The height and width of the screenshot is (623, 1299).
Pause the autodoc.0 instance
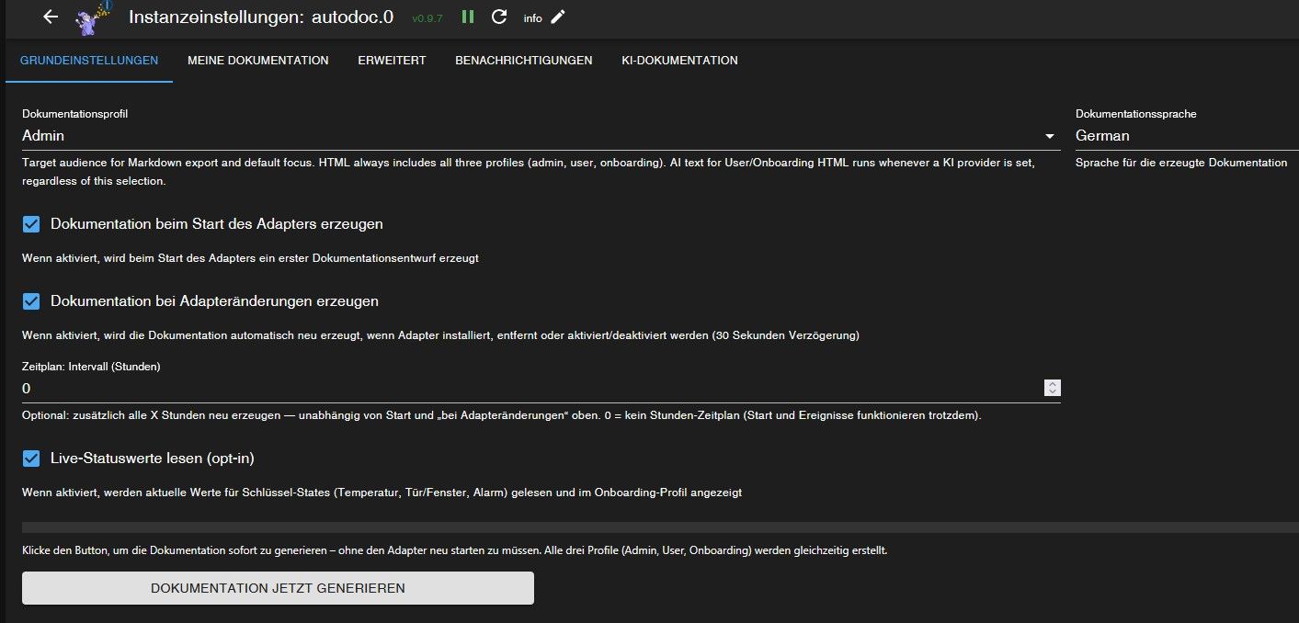coord(468,17)
